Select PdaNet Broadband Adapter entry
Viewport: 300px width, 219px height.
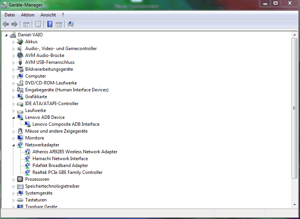click(60, 165)
